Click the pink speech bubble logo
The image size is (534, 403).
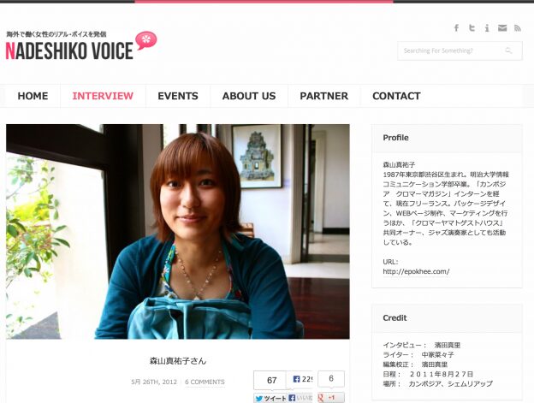[x=146, y=40]
